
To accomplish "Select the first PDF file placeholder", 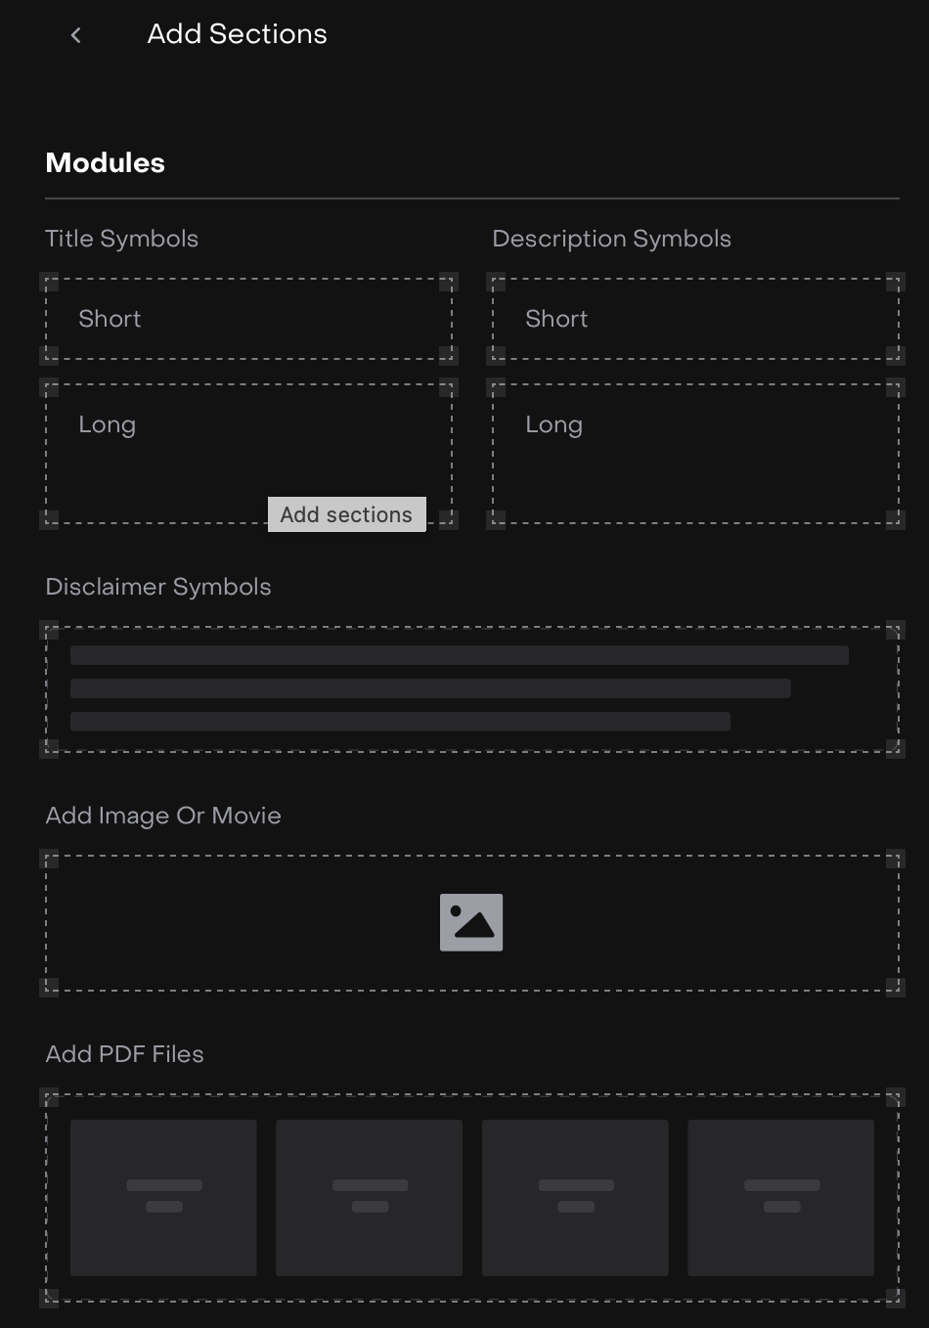I will tap(163, 1197).
